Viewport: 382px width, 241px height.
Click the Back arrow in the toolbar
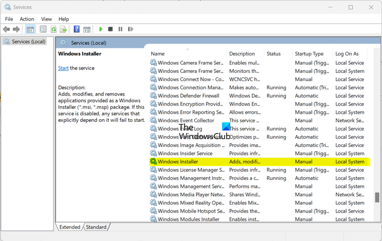point(7,29)
